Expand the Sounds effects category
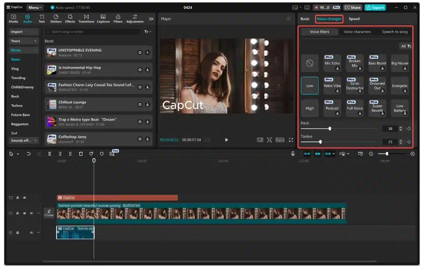The image size is (423, 266). pos(24,140)
